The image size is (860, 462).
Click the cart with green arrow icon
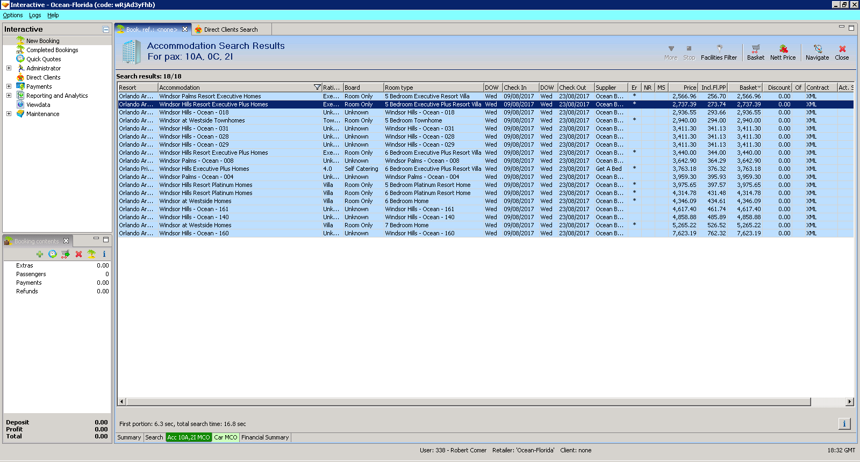(66, 254)
